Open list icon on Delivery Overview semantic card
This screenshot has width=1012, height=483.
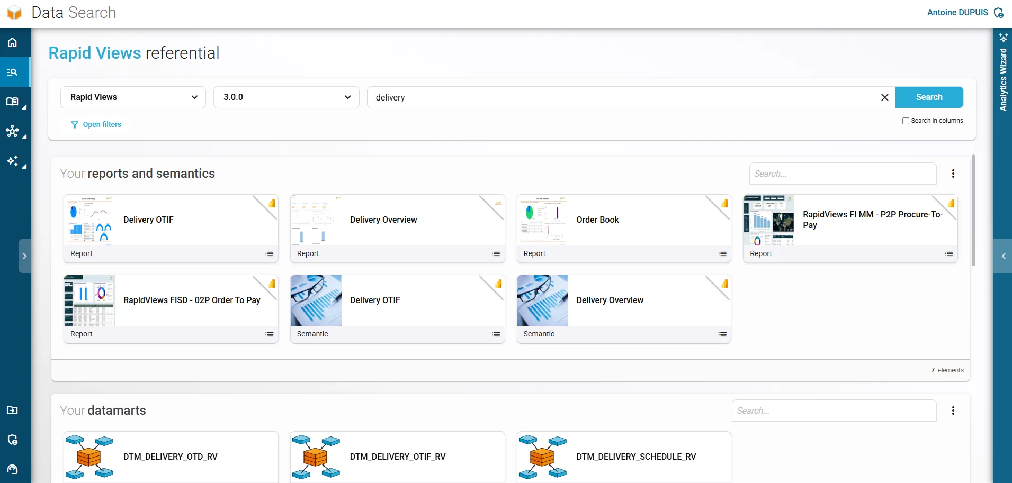click(x=722, y=334)
